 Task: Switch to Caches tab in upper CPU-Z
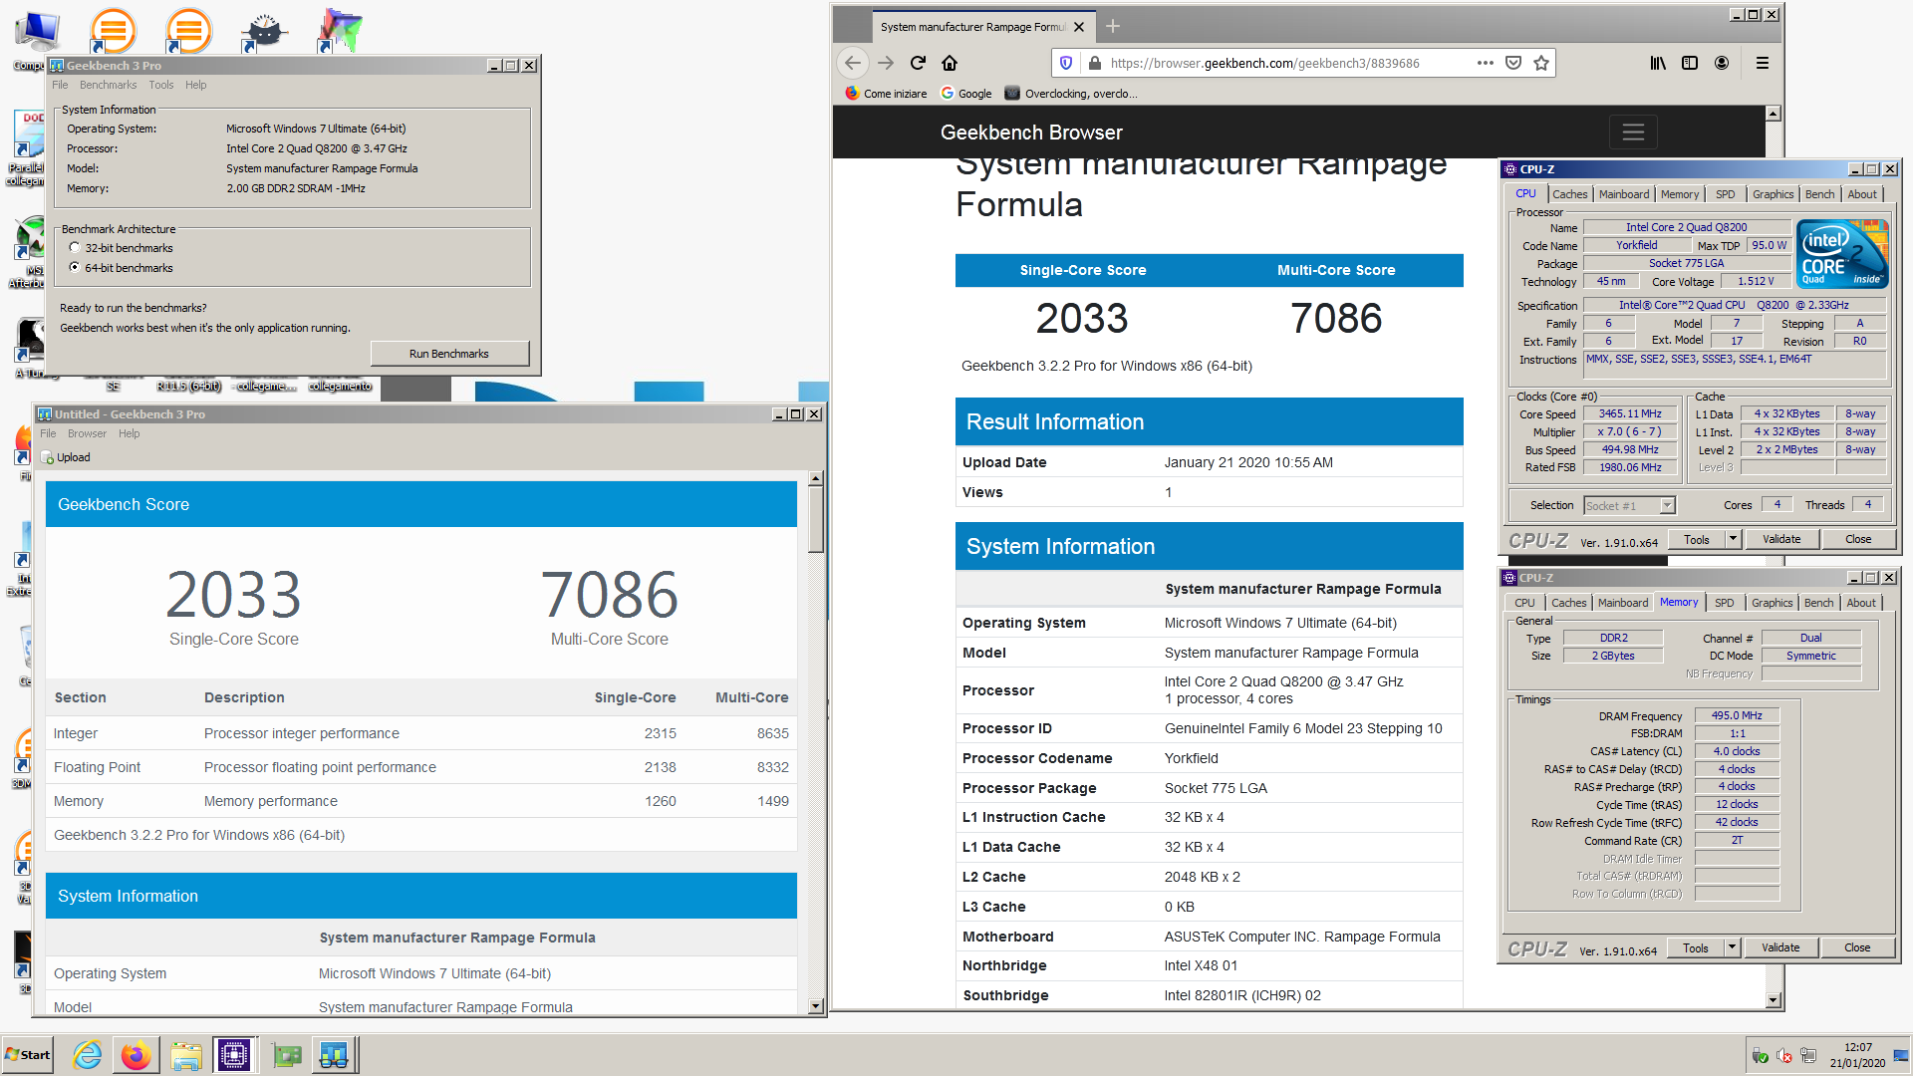click(x=1569, y=194)
